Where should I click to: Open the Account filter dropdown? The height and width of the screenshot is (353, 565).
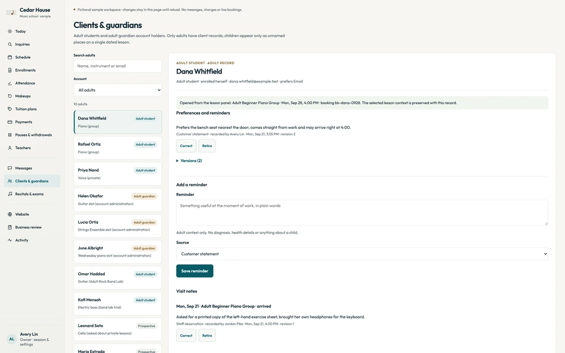click(118, 90)
